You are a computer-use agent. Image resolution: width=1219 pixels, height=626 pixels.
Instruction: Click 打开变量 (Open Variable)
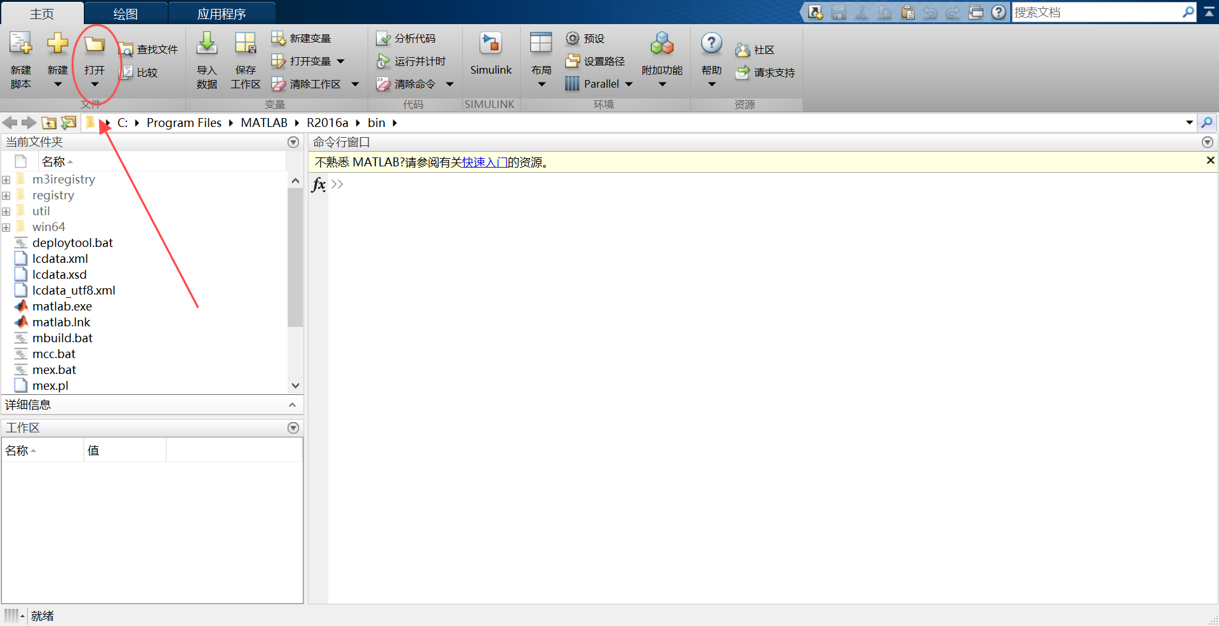click(302, 62)
